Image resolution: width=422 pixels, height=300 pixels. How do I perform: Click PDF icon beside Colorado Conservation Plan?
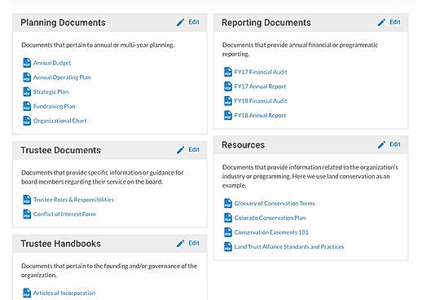click(x=228, y=218)
